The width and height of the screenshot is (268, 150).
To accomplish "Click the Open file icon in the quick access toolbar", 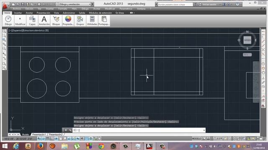I will pos(18,4).
